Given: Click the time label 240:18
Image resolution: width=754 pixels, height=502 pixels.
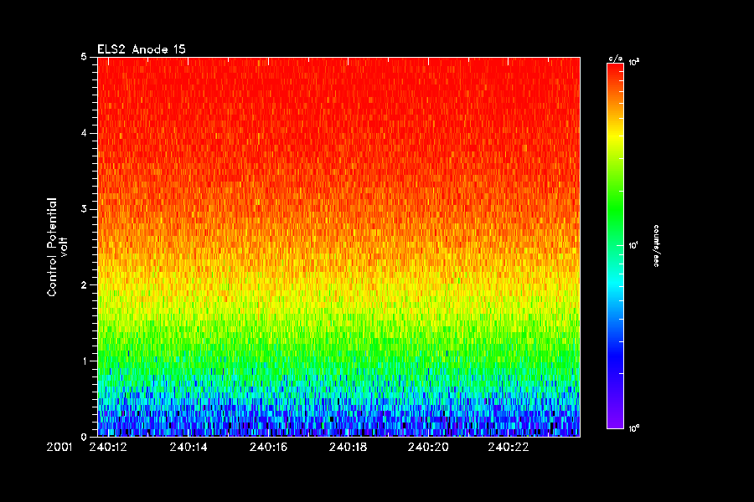Looking at the screenshot, I should pyautogui.click(x=349, y=448).
